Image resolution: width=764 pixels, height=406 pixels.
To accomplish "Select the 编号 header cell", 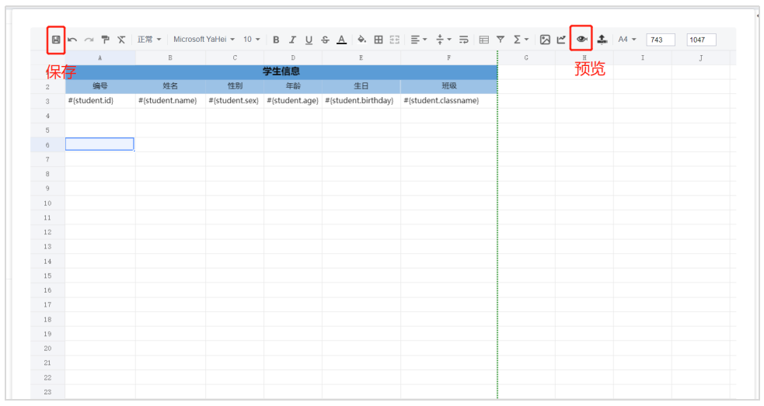I will click(100, 86).
